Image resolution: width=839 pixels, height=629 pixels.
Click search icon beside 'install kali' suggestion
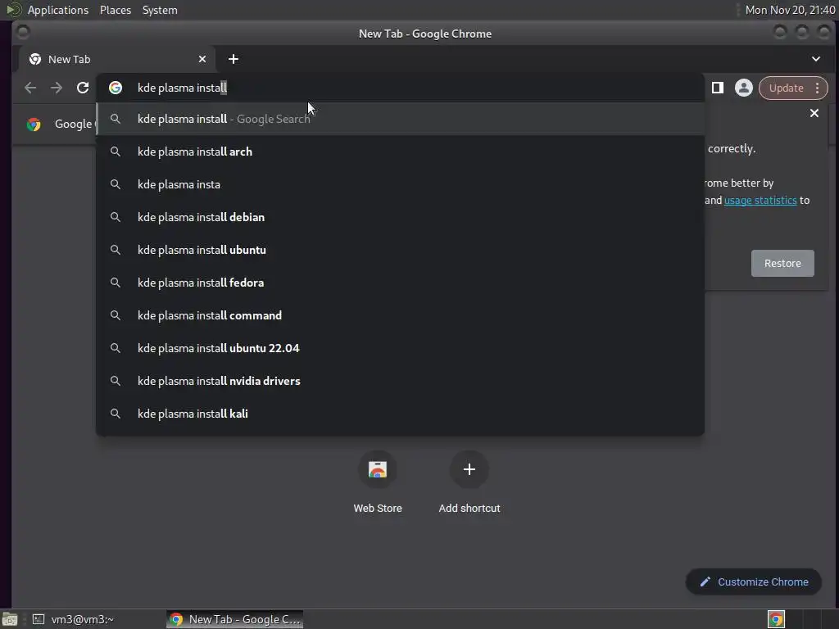pyautogui.click(x=115, y=414)
